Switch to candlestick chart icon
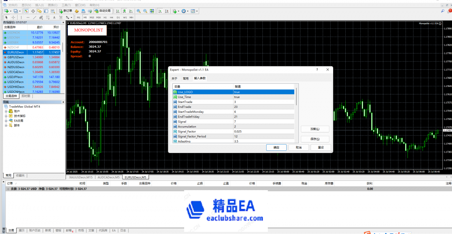This screenshot has width=452, height=234. (124, 11)
